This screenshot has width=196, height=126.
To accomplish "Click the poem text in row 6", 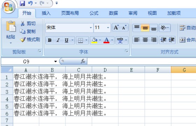I will [x=60, y=113].
